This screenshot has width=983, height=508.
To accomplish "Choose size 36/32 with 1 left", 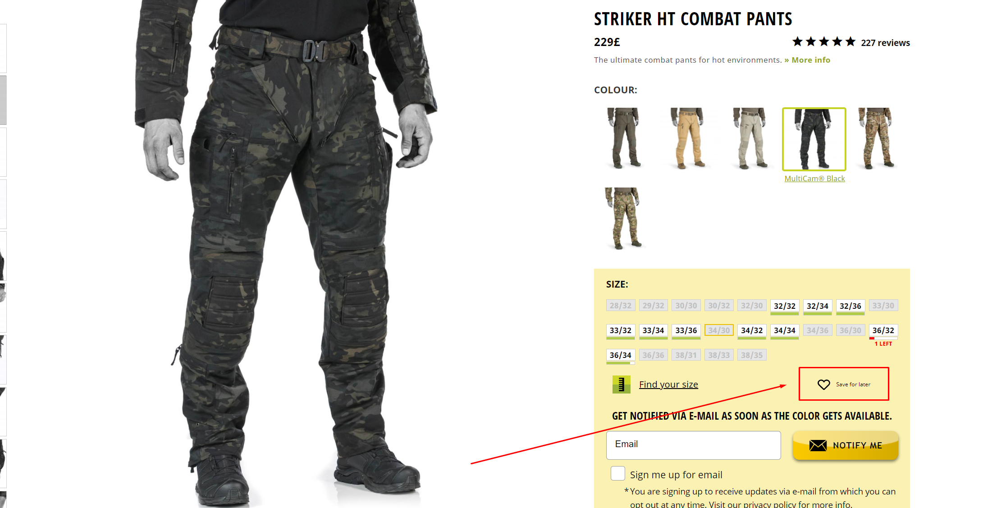I will point(883,330).
